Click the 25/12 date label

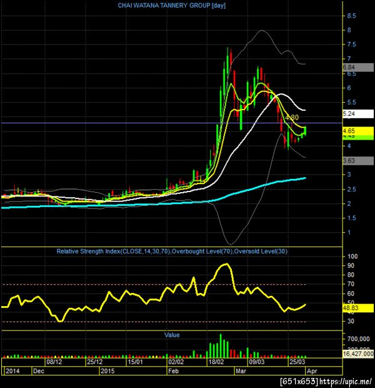(94, 362)
